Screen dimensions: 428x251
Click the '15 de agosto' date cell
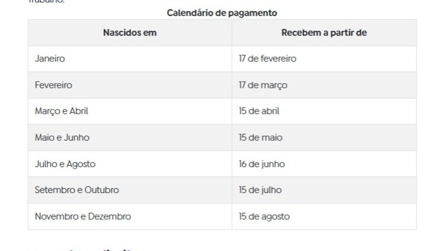[x=324, y=216]
